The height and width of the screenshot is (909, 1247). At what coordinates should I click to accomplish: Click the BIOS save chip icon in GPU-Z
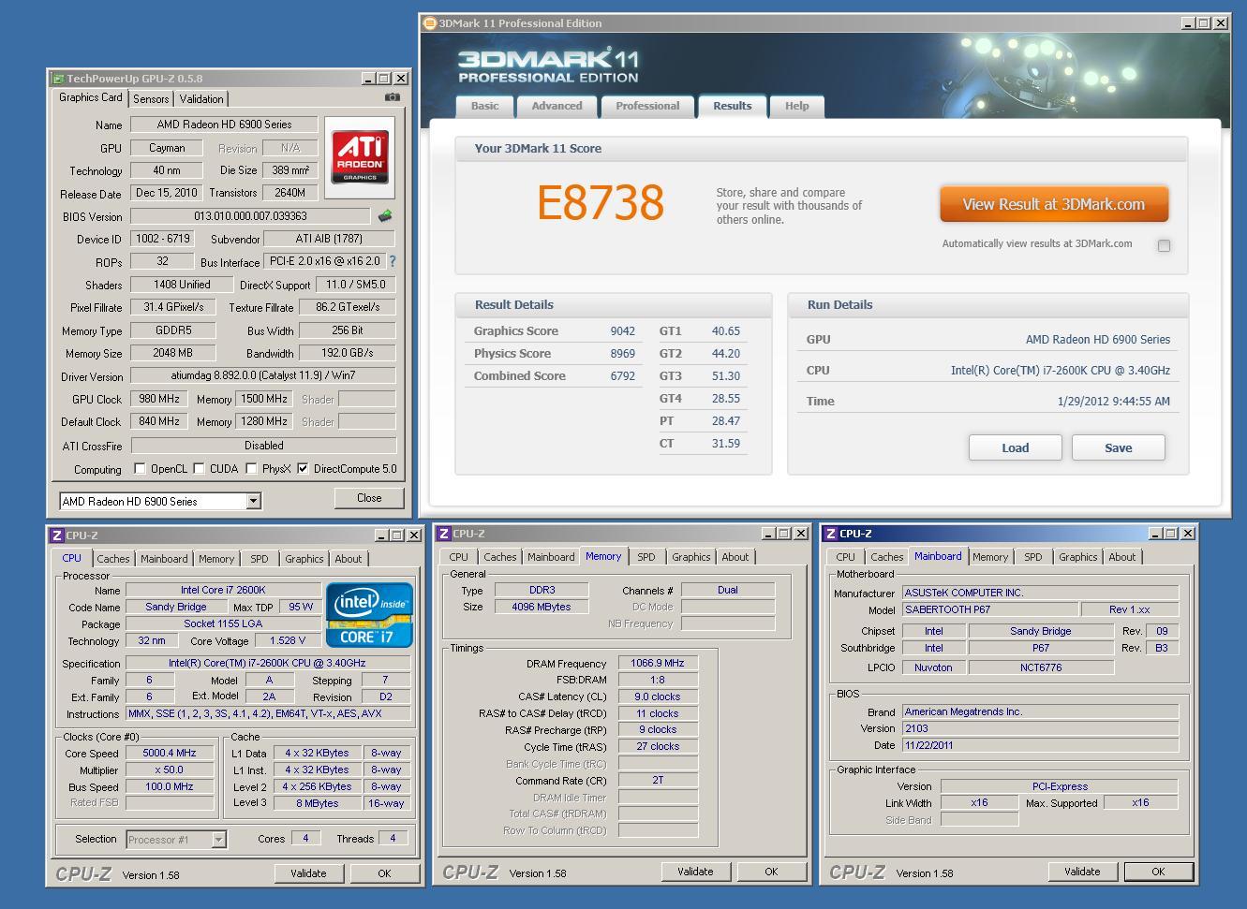pos(385,216)
